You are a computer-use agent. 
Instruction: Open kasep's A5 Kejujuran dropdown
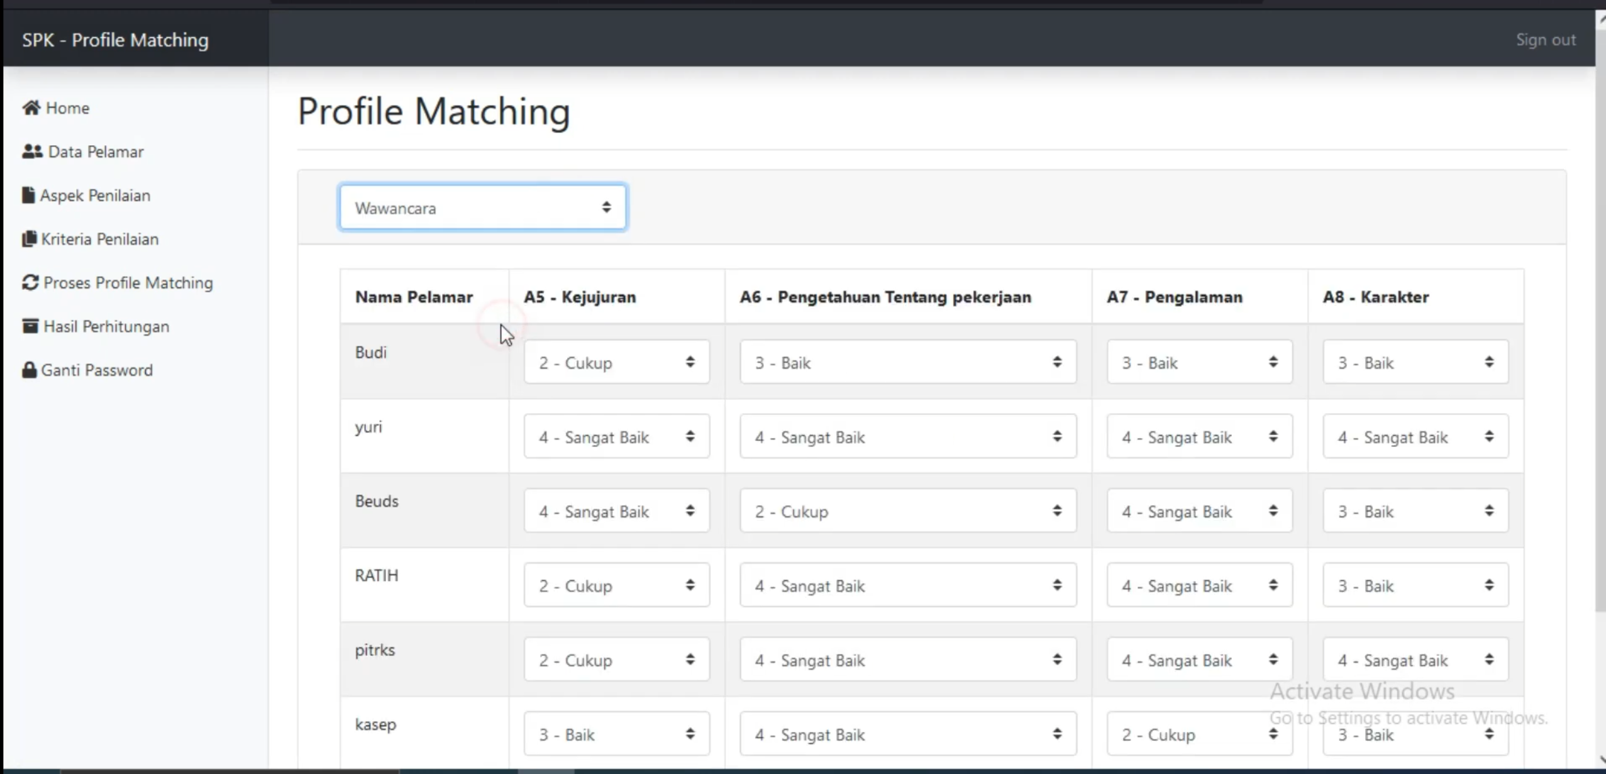point(616,734)
